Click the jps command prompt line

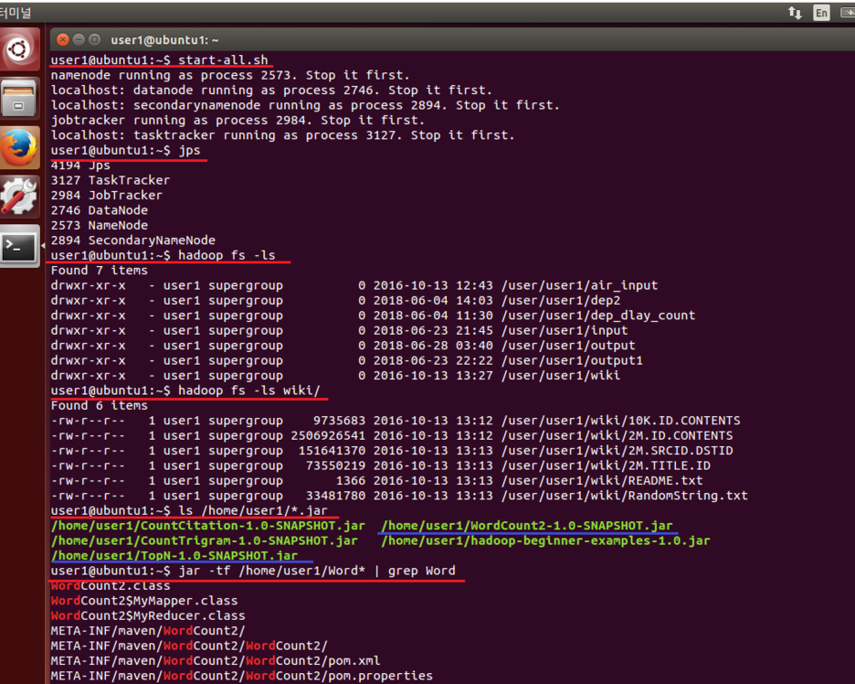pos(125,150)
